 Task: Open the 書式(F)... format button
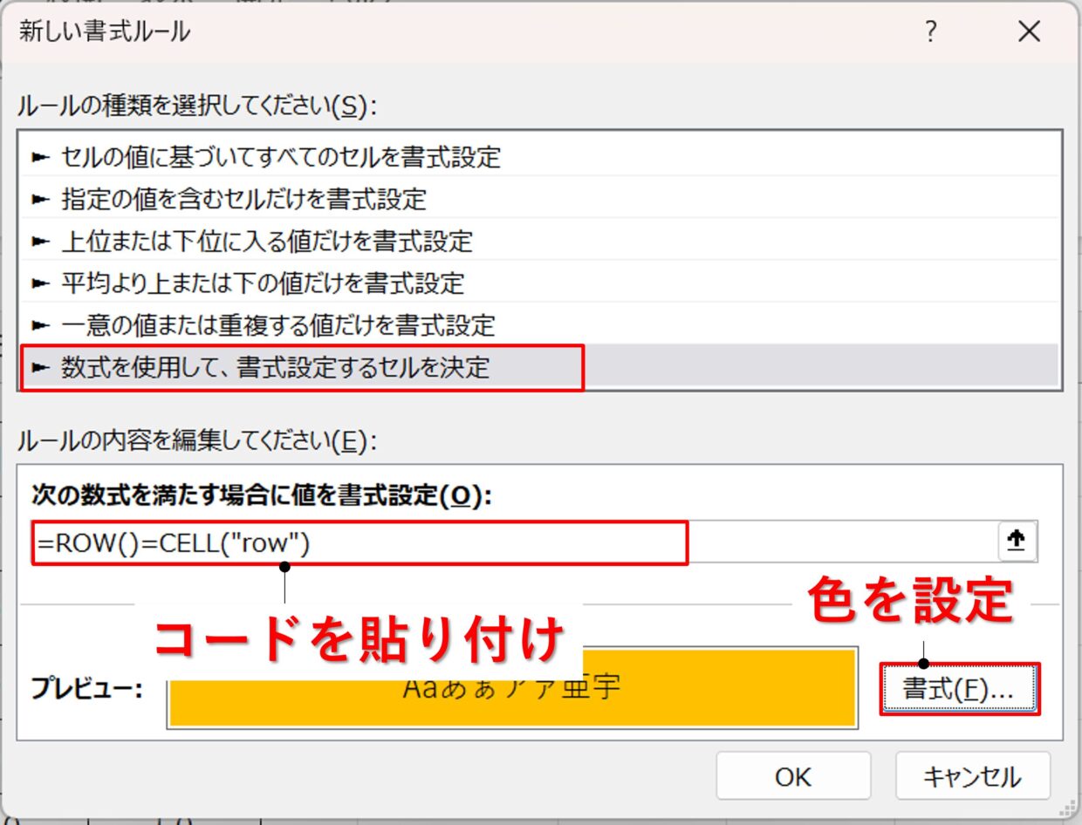959,689
